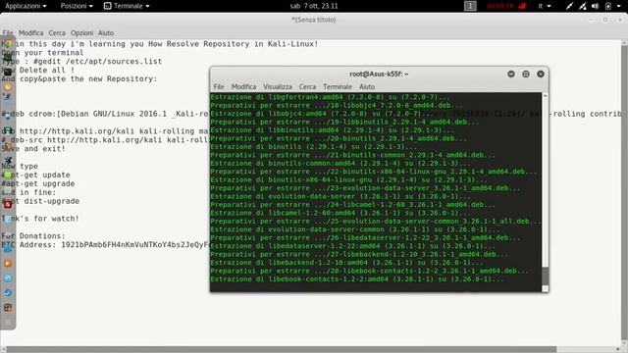Image resolution: width=628 pixels, height=353 pixels.
Task: Click the line '#apt-get upgrade'
Action: tap(38, 183)
